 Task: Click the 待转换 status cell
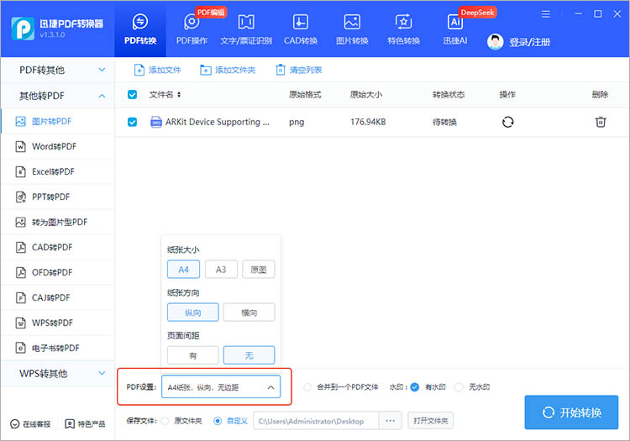(444, 122)
